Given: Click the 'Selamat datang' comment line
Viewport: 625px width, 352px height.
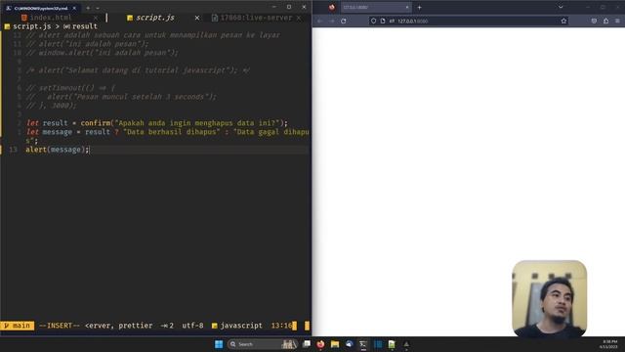Looking at the screenshot, I should click(x=138, y=70).
